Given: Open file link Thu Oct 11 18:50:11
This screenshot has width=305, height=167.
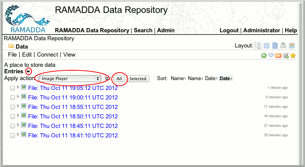Looking at the screenshot, I should tap(73, 116).
